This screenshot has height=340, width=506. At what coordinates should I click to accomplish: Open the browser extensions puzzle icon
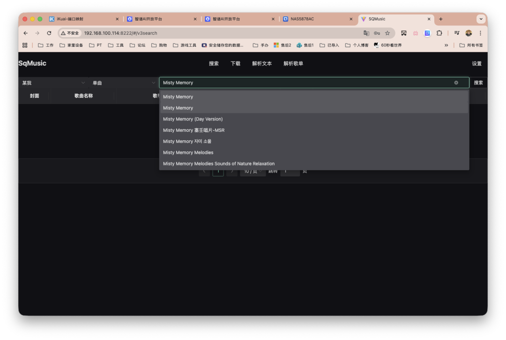[439, 33]
